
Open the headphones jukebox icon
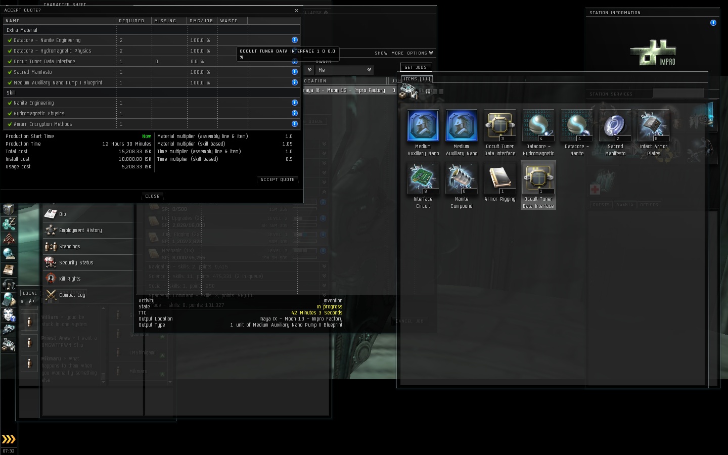coord(9,284)
